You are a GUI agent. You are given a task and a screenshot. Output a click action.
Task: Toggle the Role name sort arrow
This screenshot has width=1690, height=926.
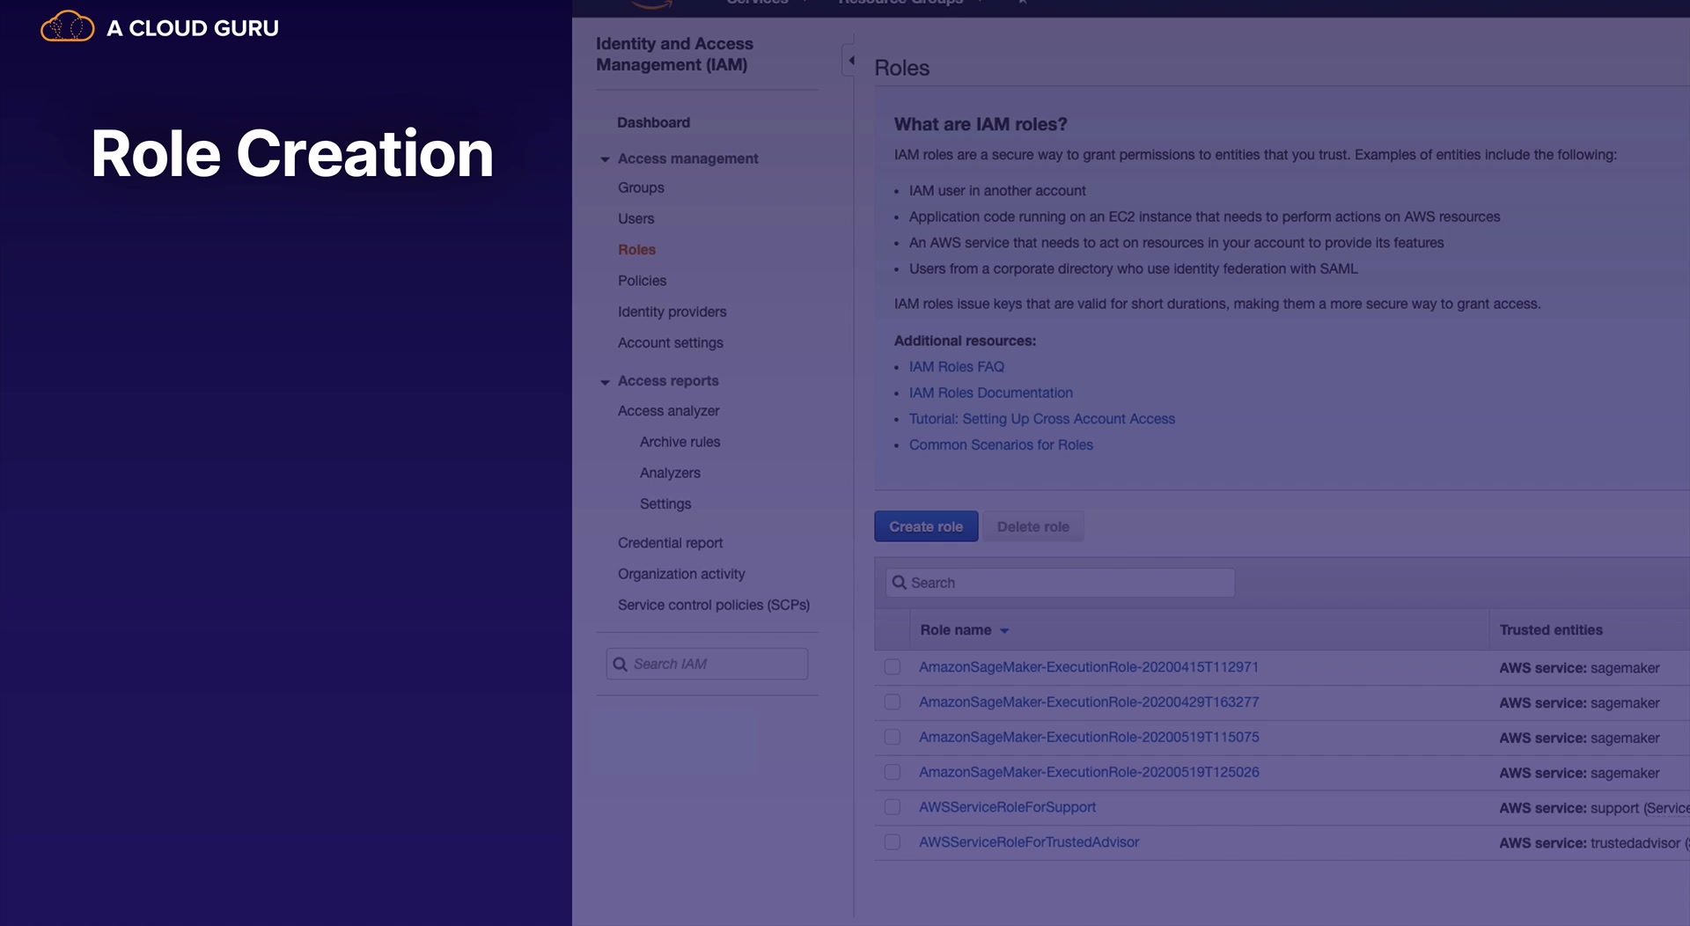1004,631
